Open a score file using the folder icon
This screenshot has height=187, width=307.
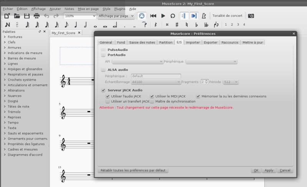pyautogui.click(x=17, y=16)
